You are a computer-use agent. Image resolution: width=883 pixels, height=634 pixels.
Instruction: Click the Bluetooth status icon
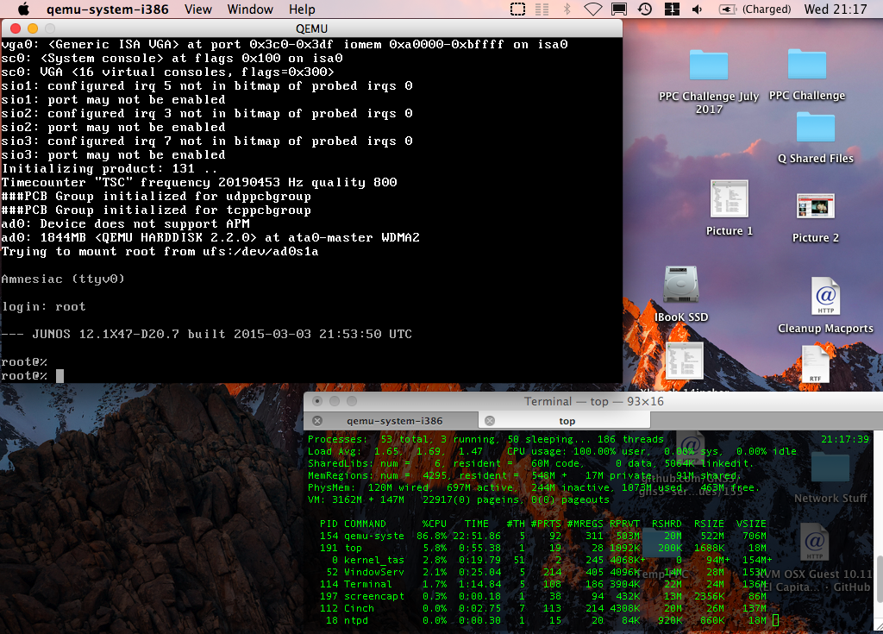click(567, 9)
